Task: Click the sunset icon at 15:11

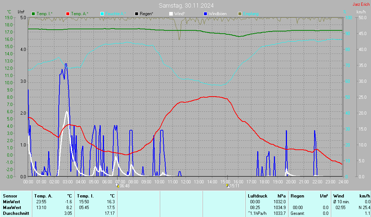Action: 228,186
